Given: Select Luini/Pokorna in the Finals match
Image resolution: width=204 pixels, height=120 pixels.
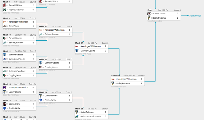Looking at the screenshot, I should (x=159, y=18).
